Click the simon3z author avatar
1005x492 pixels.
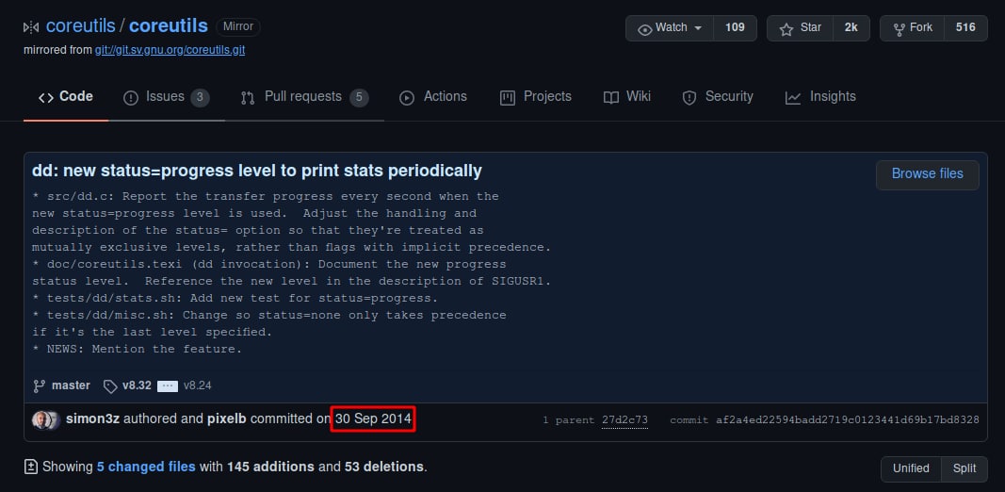pyautogui.click(x=41, y=420)
